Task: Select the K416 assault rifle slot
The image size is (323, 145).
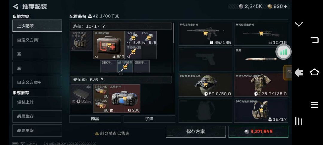Action: [x=205, y=34]
